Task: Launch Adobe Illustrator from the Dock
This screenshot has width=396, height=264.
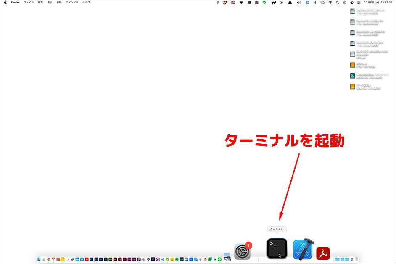Action: click(x=115, y=259)
